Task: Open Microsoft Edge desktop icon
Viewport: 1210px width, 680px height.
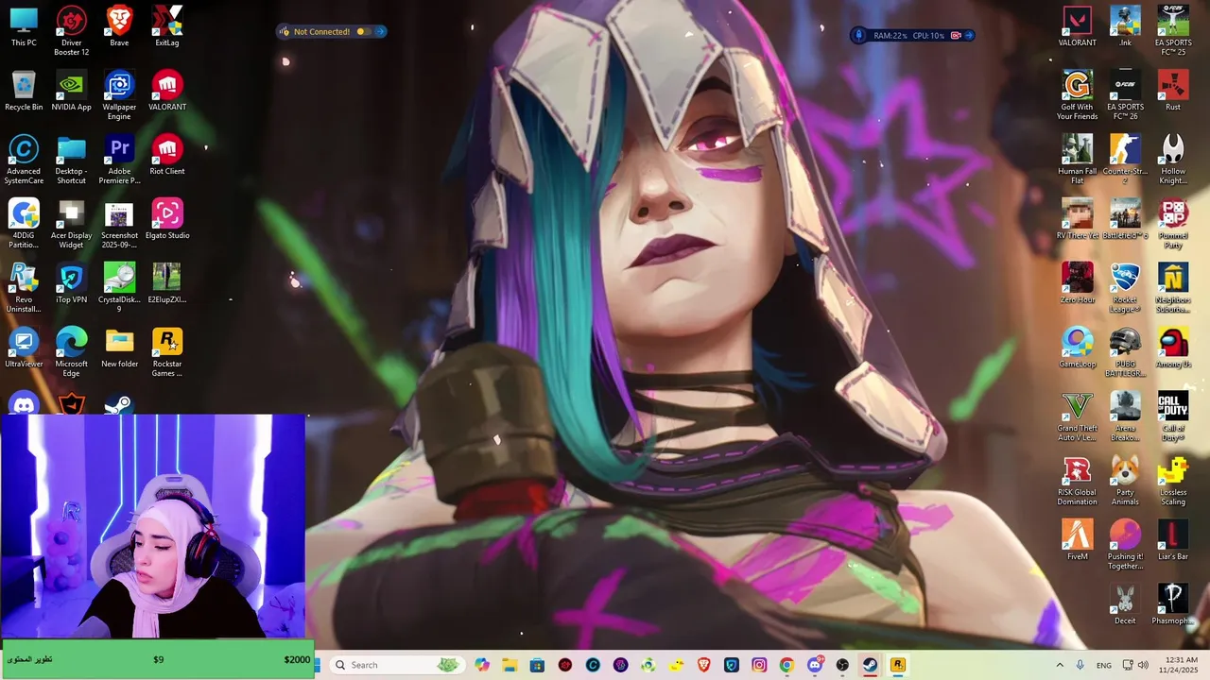Action: 72,352
